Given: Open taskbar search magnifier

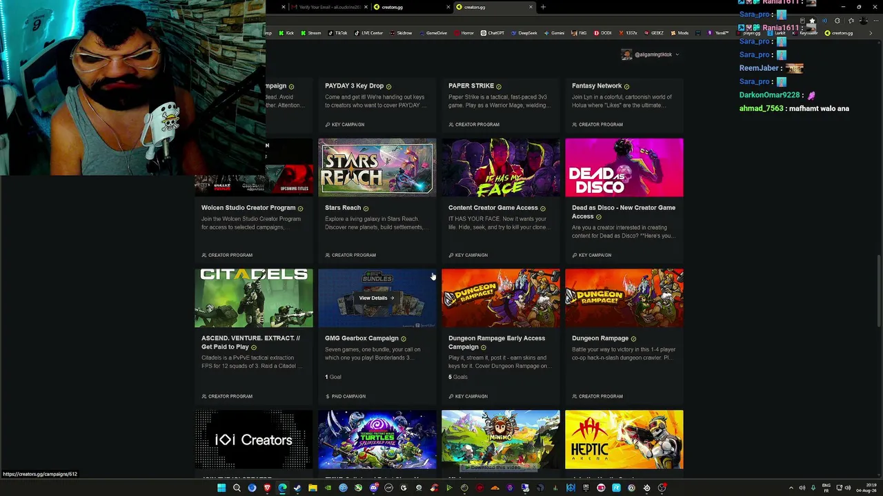Looking at the screenshot, I should (x=237, y=488).
